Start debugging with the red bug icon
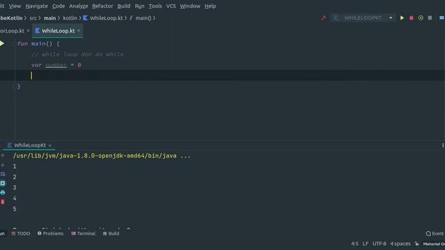Viewport: 445px width, 250px height. tap(411, 18)
